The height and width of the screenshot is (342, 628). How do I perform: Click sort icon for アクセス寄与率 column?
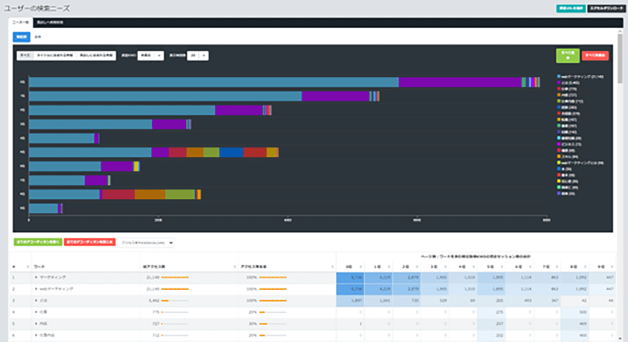[333, 267]
